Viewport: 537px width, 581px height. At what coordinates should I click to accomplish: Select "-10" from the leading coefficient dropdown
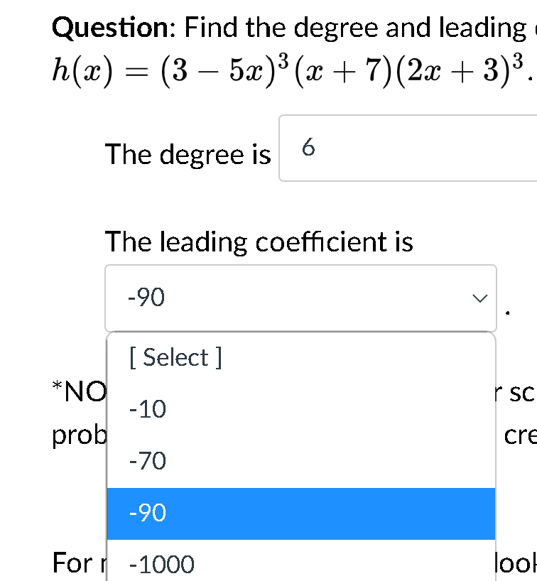click(148, 408)
